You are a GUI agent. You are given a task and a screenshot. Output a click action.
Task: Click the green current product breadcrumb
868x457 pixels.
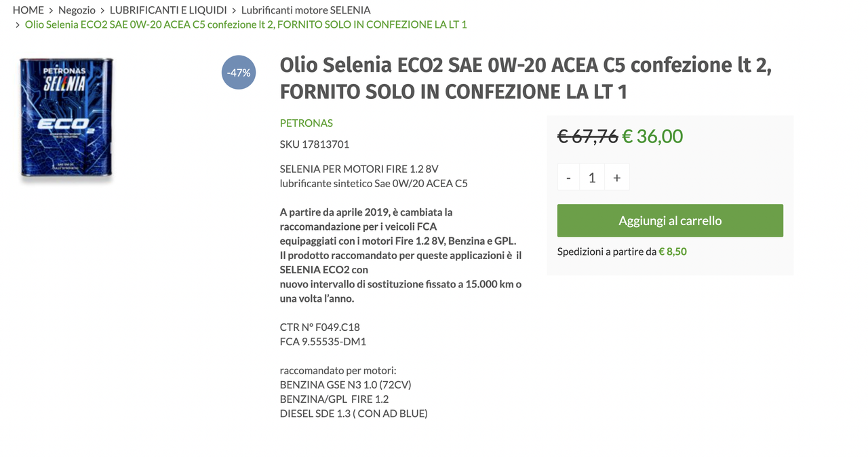click(x=245, y=24)
